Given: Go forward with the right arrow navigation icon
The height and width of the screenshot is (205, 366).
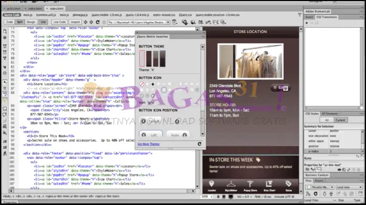Looking at the screenshot, I should point(91,22).
